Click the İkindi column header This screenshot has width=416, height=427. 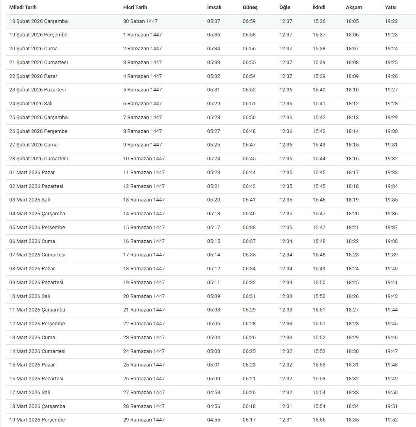tap(319, 8)
